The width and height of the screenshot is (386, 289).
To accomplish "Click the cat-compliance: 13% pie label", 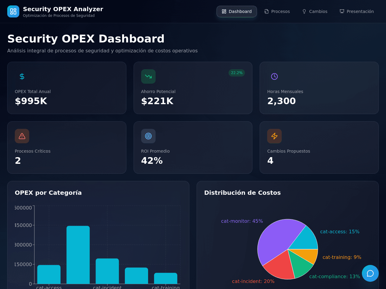I will tap(335, 276).
